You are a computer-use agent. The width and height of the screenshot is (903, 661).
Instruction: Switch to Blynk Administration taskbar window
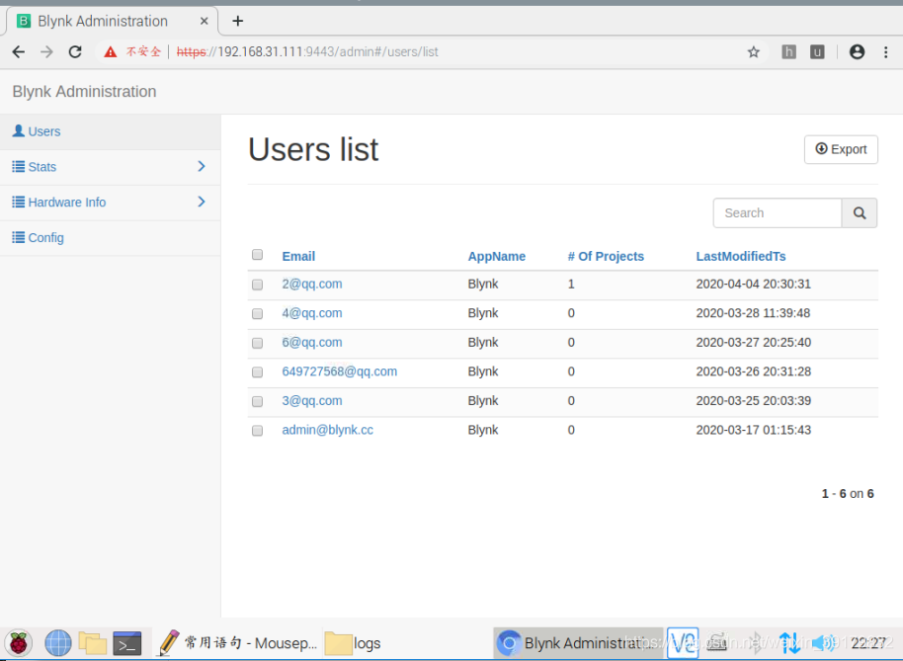pyautogui.click(x=578, y=643)
